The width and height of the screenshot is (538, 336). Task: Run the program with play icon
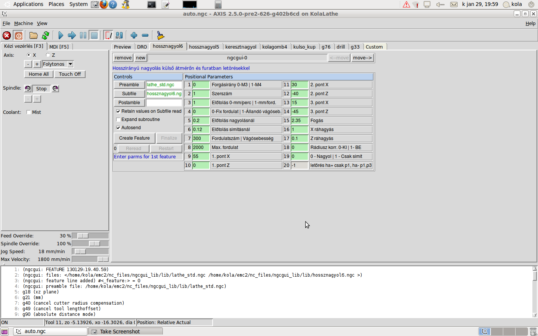coord(61,35)
